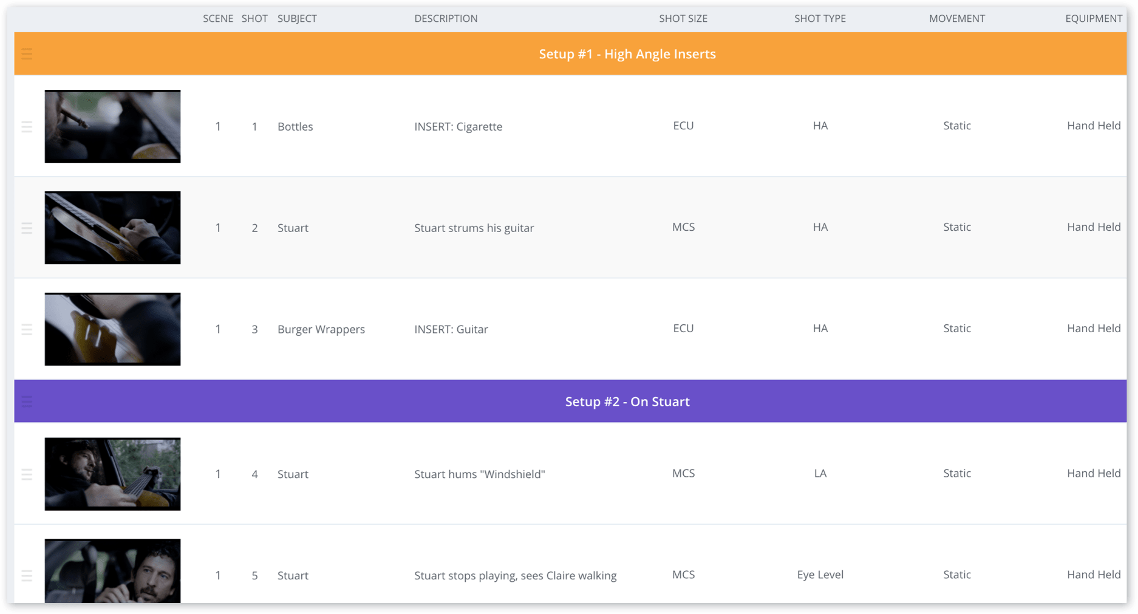Click the drag handle on shot 5 row
This screenshot has width=1138, height=614.
(27, 575)
